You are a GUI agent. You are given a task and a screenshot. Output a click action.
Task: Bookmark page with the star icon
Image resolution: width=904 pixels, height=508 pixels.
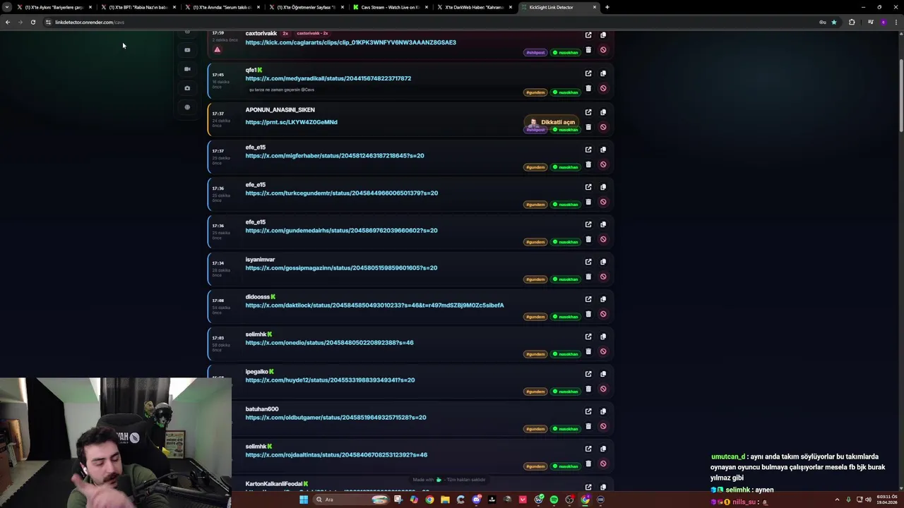click(834, 22)
